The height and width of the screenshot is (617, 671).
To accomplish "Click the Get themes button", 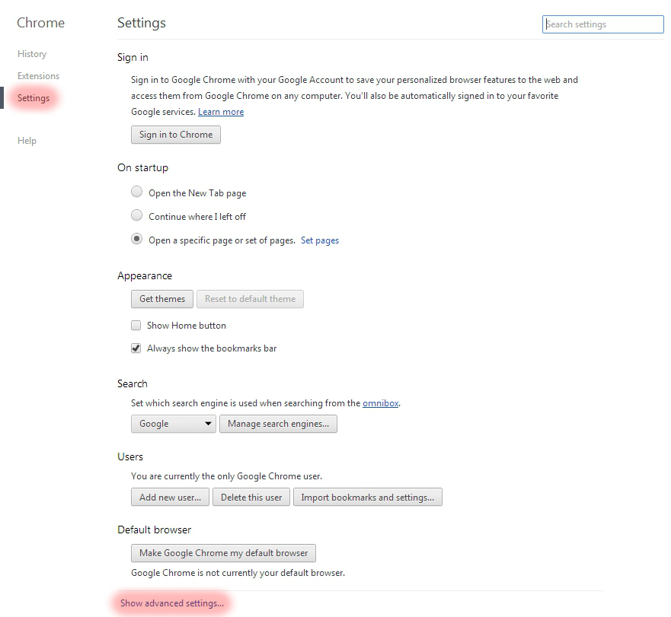I will pos(162,299).
